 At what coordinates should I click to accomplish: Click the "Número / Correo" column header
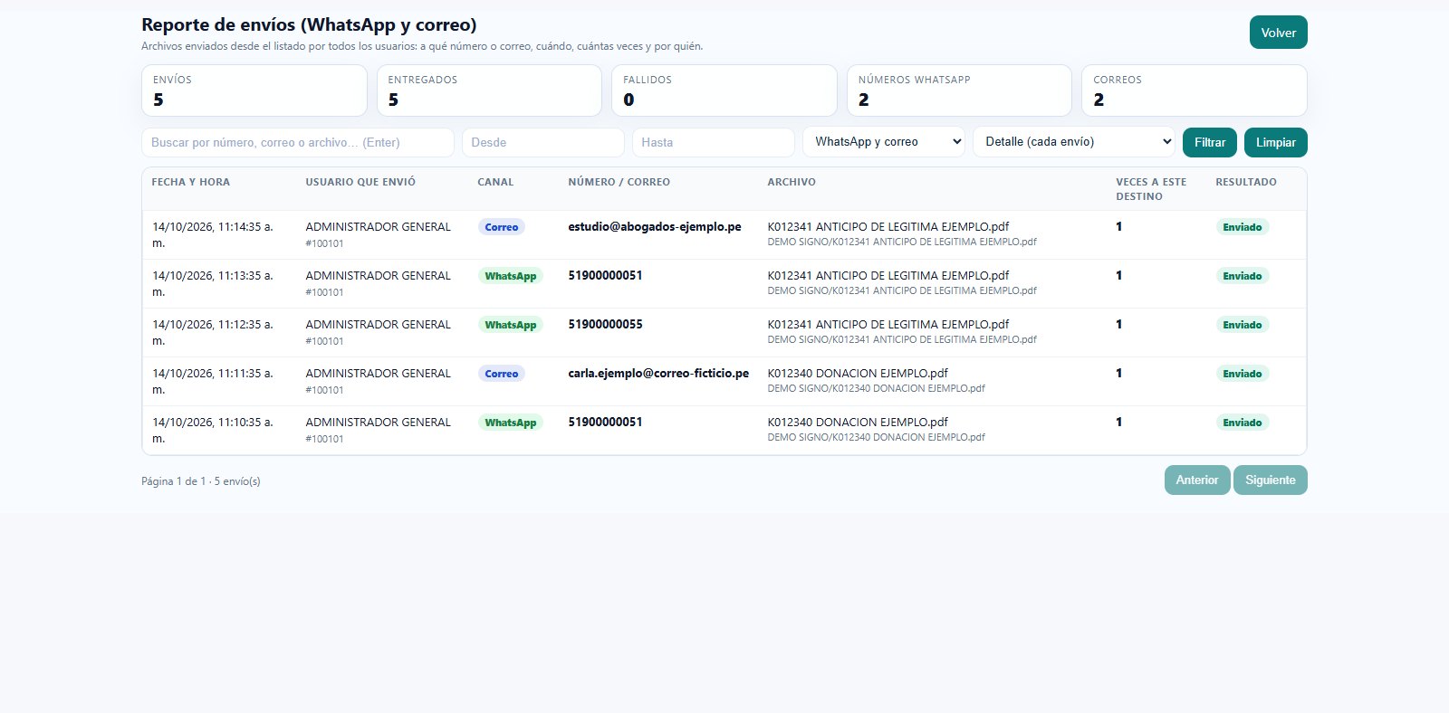tap(619, 182)
